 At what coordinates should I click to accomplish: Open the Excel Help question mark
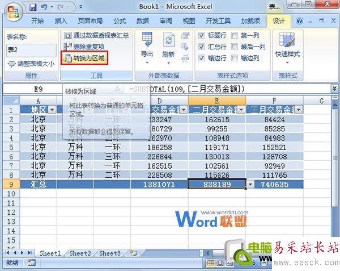point(299,21)
